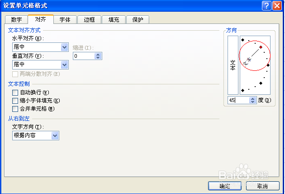The height and width of the screenshot is (194, 285).
Task: Switch to the 边框 tab
Action: [x=90, y=19]
